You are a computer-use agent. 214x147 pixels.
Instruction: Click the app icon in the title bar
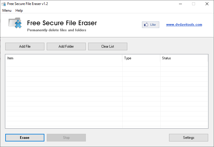coord(4,4)
